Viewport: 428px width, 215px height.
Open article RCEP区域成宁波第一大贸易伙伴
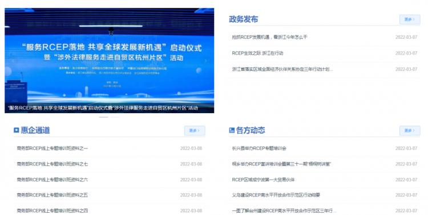click(263, 180)
